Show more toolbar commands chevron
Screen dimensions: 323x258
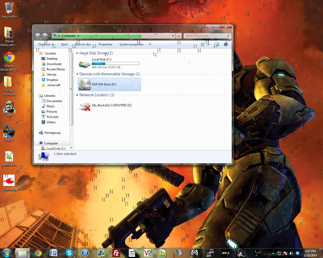(150, 44)
